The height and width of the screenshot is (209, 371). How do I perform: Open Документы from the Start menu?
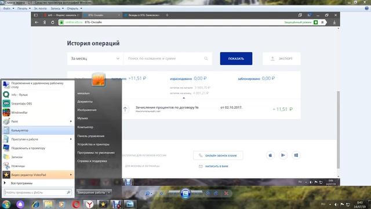(85, 102)
